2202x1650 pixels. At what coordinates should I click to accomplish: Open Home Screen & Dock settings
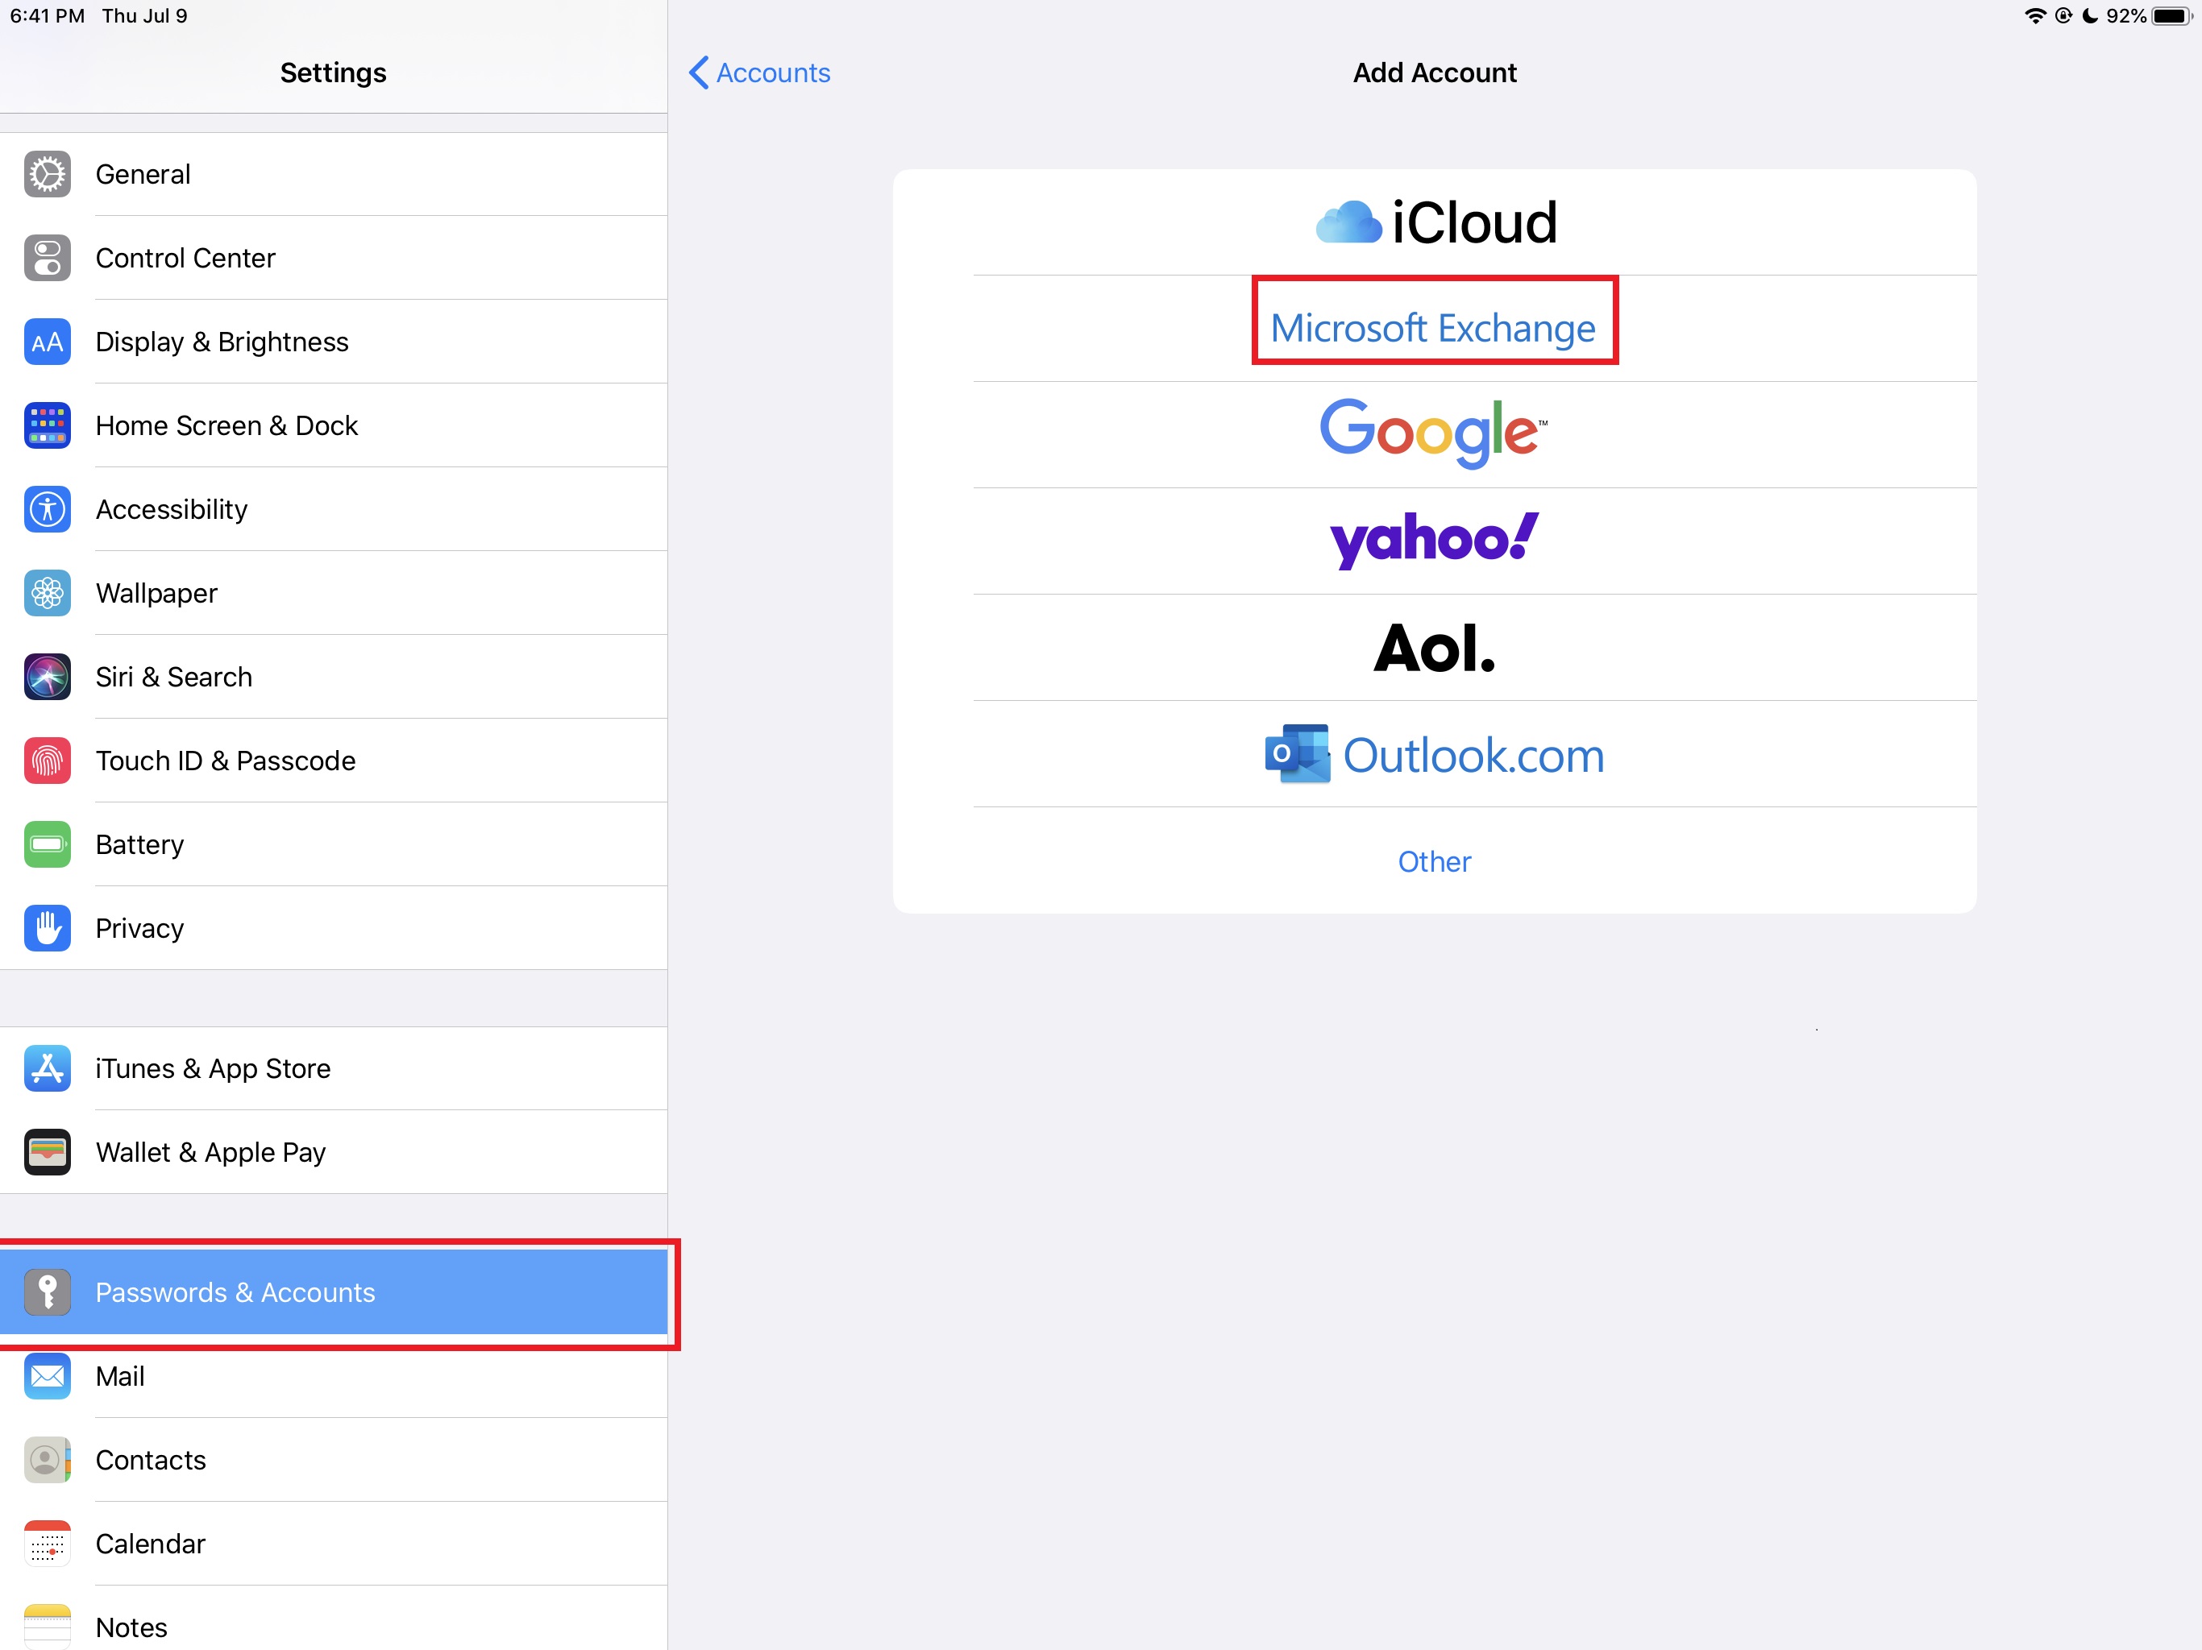tap(334, 425)
